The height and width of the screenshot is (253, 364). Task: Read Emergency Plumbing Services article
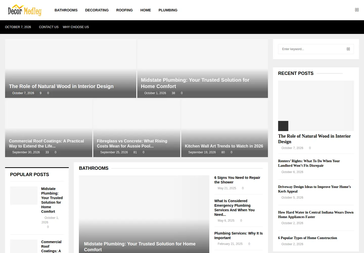coord(234,208)
